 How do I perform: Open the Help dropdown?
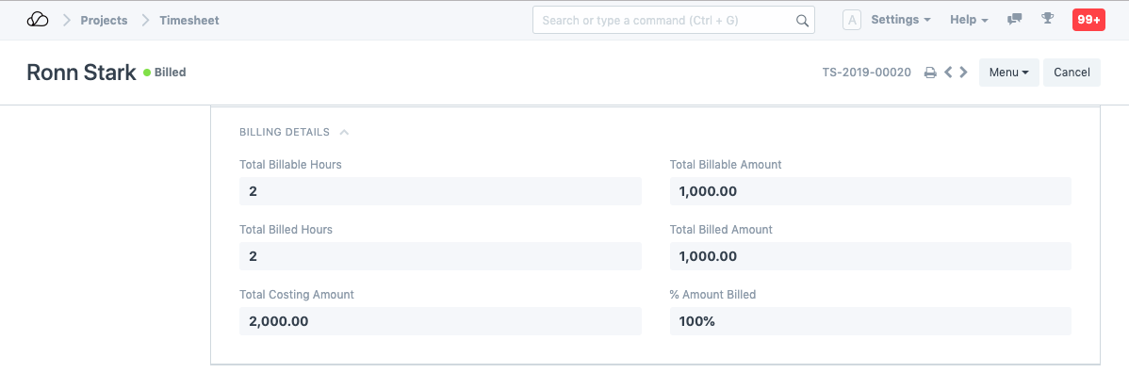pyautogui.click(x=969, y=20)
